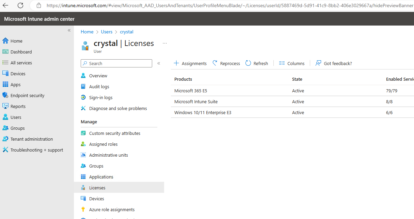Open Sign-in logs in user menu

tap(101, 97)
